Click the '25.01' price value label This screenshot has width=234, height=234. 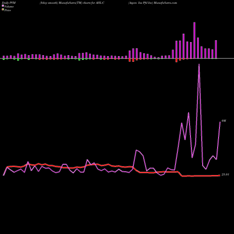point(225,175)
